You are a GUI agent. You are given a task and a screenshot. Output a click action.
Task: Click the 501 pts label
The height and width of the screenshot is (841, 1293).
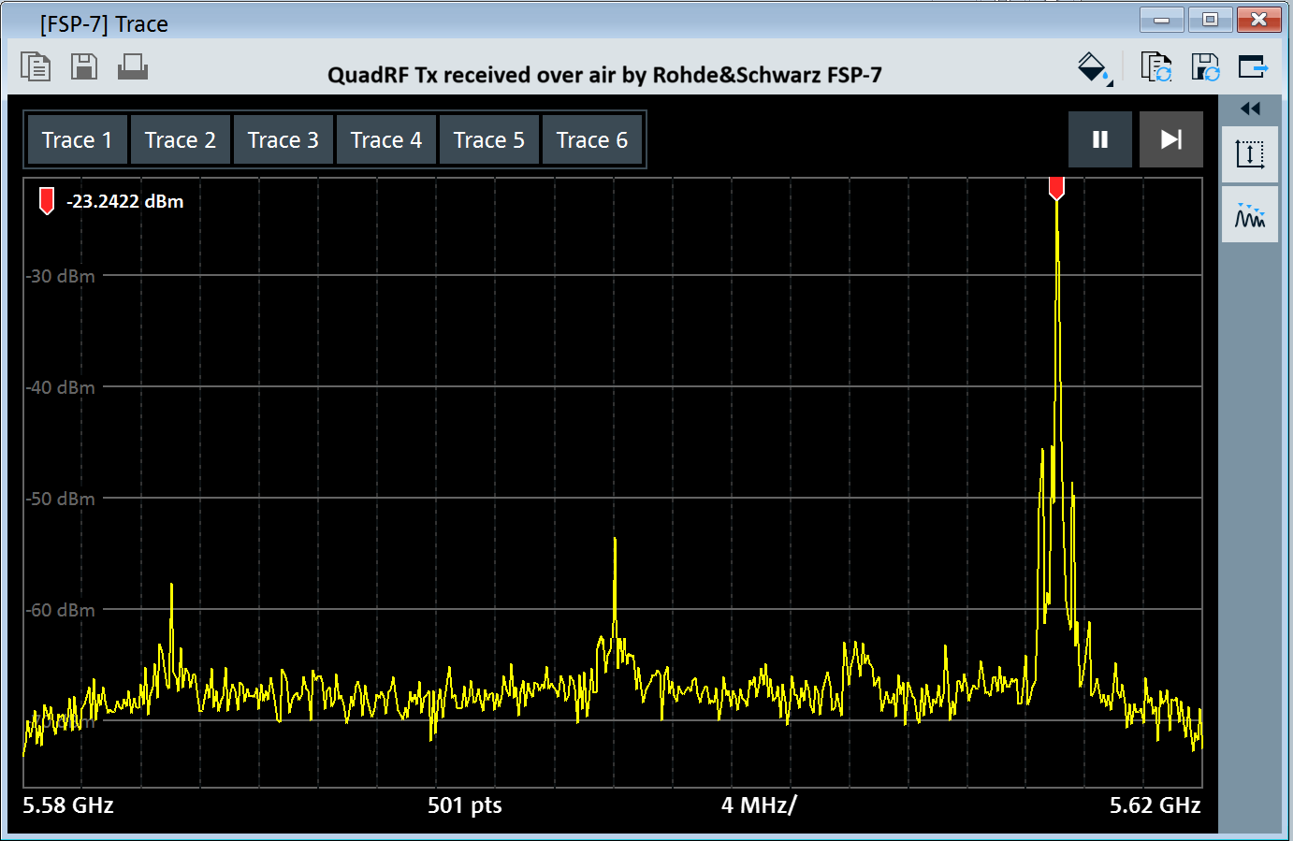(x=465, y=805)
